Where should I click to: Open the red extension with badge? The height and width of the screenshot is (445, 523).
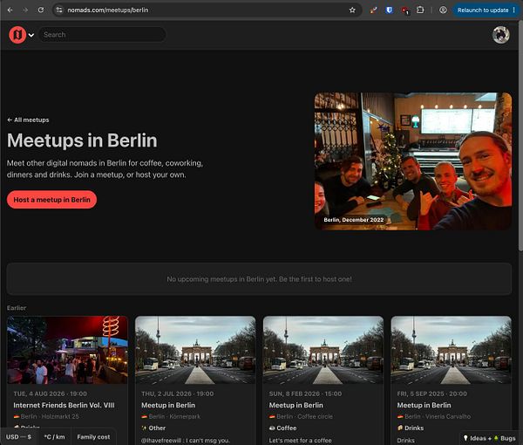(x=405, y=10)
